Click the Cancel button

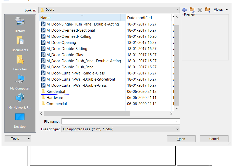[214, 139]
